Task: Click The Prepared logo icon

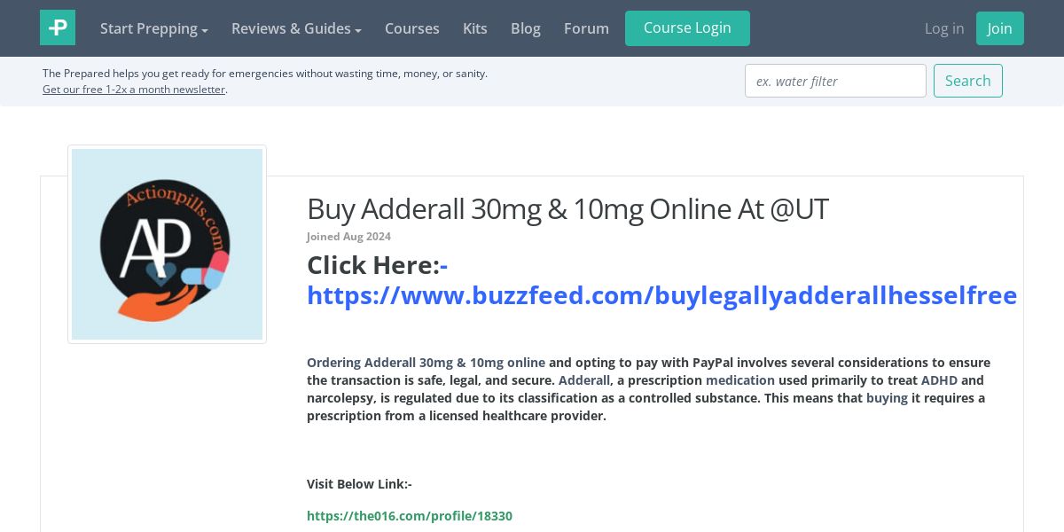Action: coord(58,27)
